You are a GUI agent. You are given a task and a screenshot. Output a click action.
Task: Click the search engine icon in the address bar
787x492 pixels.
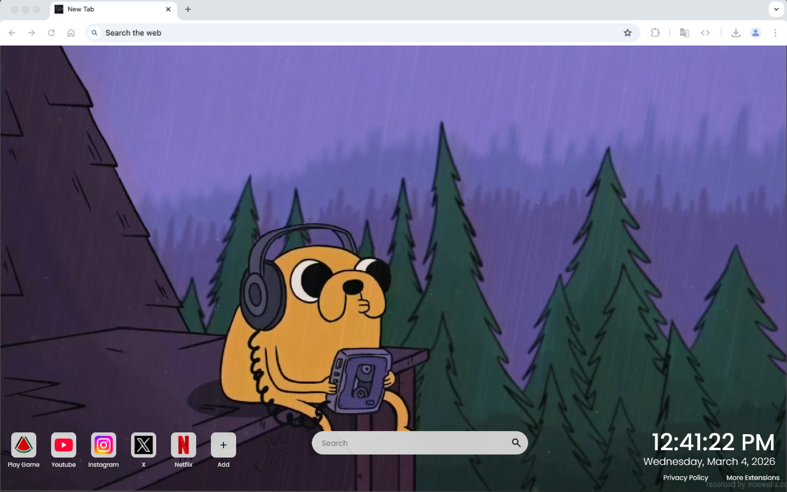95,33
